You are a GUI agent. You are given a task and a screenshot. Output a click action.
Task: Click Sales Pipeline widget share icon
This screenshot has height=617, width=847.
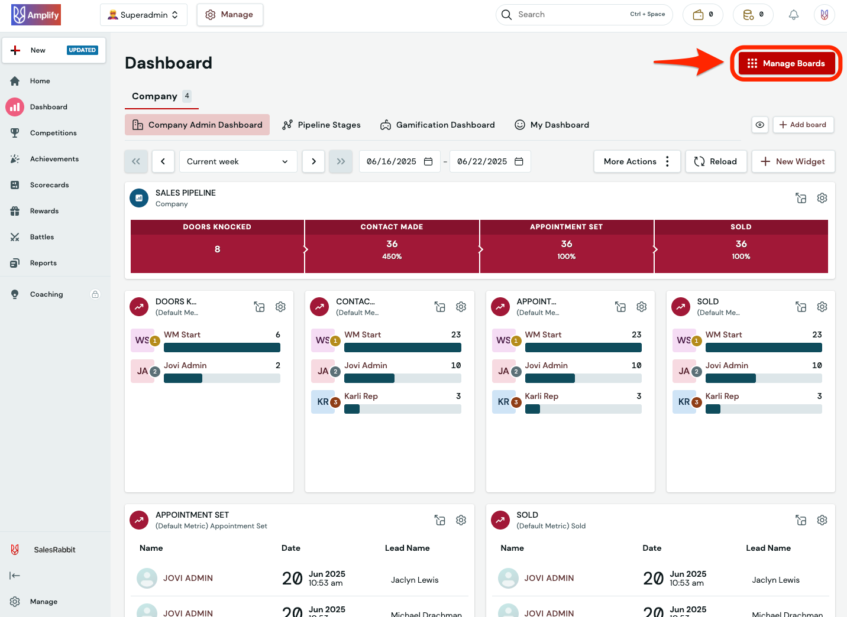801,198
